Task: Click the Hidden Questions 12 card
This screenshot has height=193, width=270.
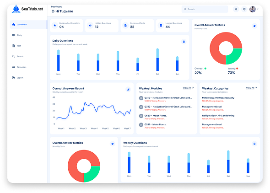Action: [102, 26]
